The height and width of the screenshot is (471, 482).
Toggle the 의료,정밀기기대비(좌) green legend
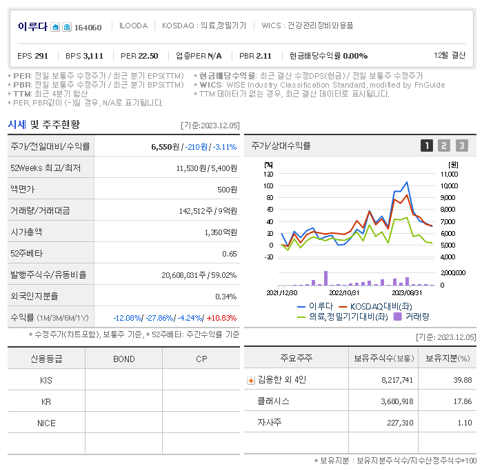tap(343, 317)
